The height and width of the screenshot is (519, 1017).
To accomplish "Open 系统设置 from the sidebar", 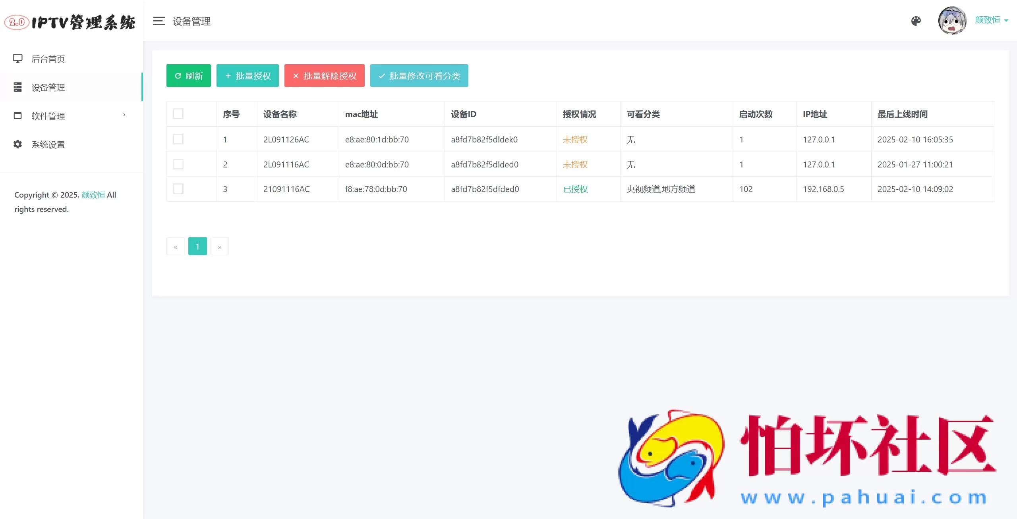I will pyautogui.click(x=48, y=144).
